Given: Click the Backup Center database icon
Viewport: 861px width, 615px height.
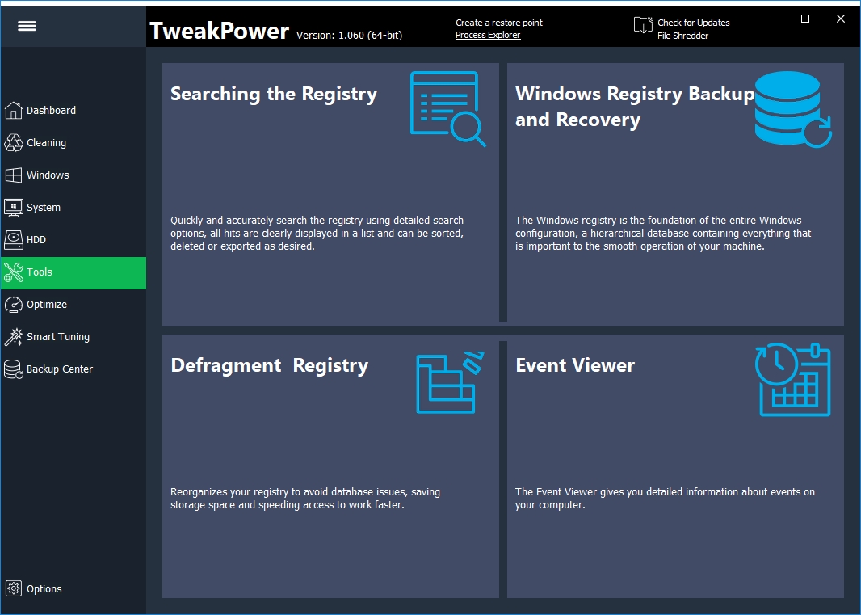Looking at the screenshot, I should coord(13,369).
